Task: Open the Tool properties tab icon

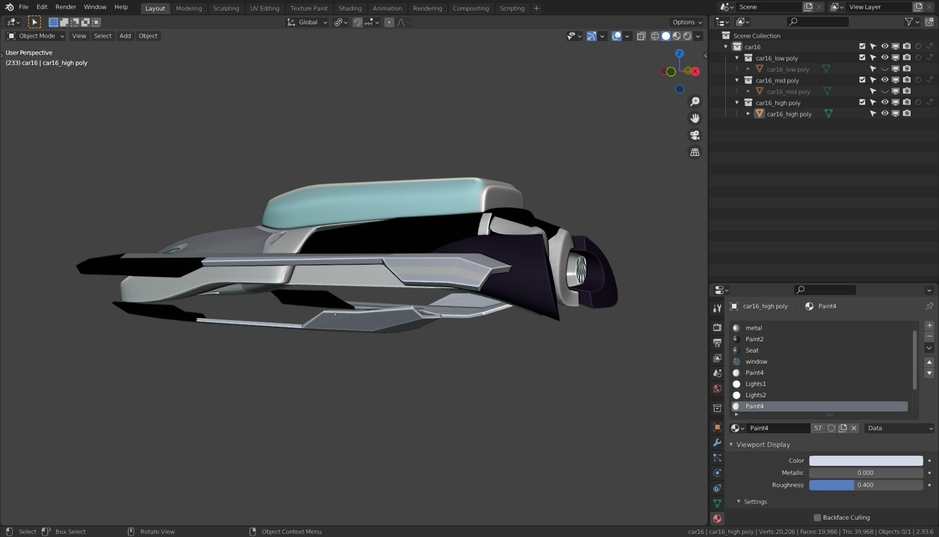Action: (x=717, y=308)
